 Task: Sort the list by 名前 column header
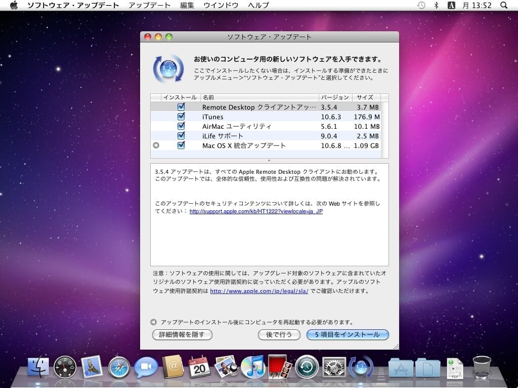[x=259, y=98]
